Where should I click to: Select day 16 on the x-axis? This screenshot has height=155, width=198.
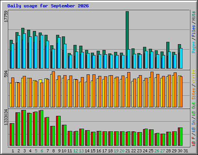click(x=99, y=151)
